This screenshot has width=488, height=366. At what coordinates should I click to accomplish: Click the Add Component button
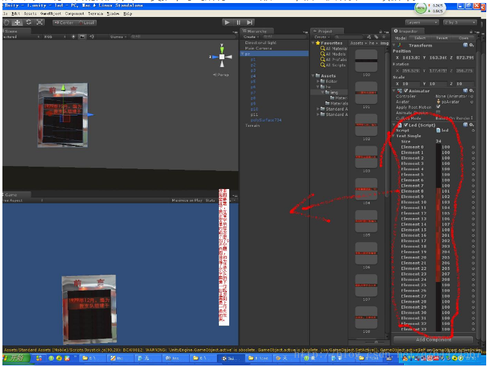point(433,339)
